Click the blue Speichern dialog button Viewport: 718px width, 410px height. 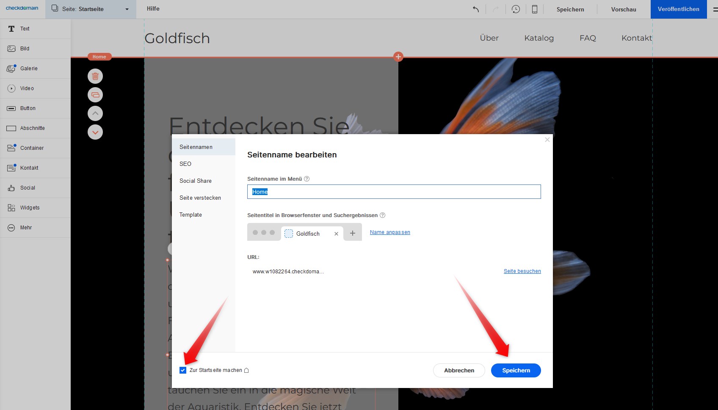pos(516,370)
